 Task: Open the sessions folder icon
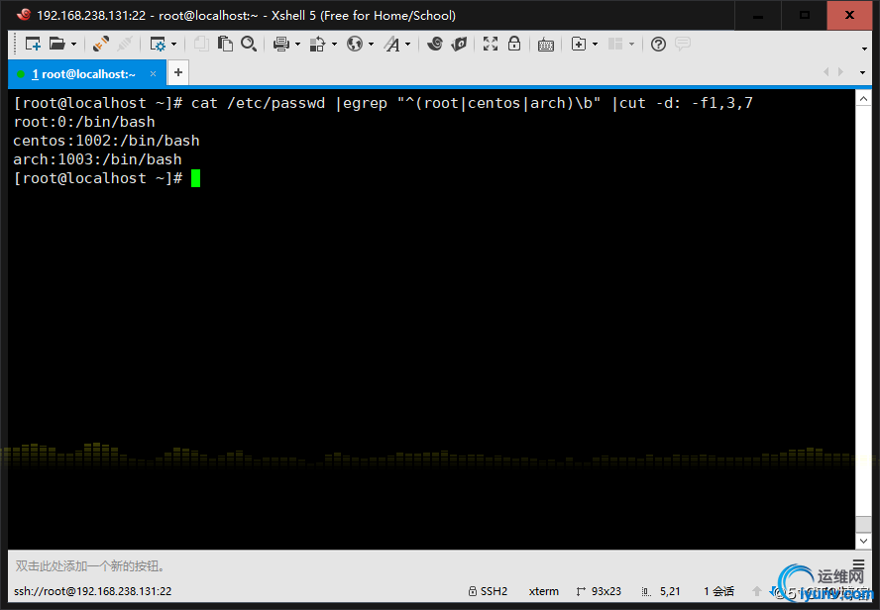coord(56,44)
